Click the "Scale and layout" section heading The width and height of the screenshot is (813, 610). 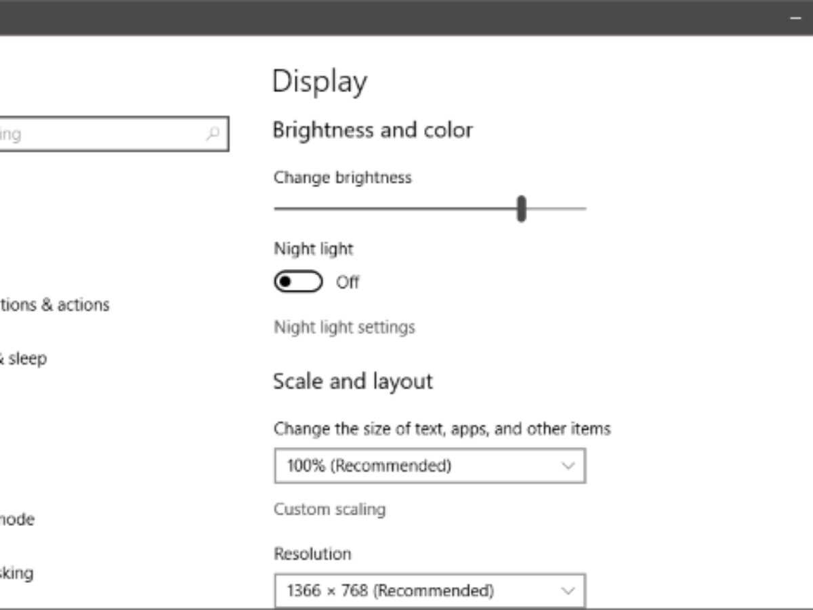tap(352, 382)
